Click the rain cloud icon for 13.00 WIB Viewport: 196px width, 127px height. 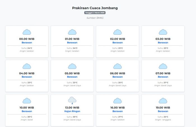(72, 100)
